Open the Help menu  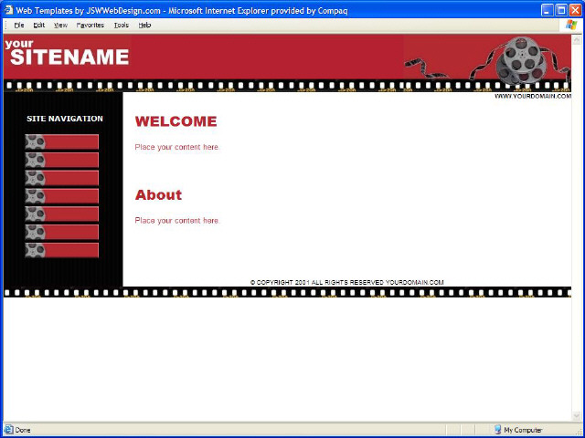coord(144,26)
